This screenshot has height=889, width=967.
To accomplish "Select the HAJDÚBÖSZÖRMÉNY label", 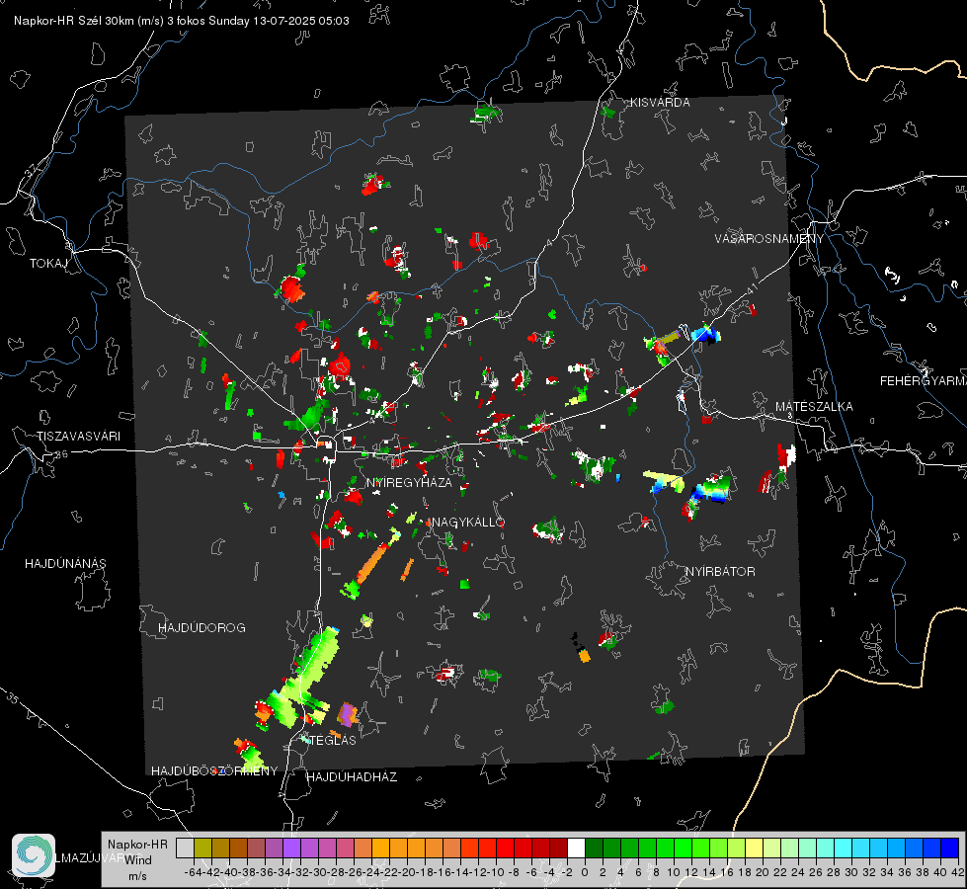I will 214,771.
